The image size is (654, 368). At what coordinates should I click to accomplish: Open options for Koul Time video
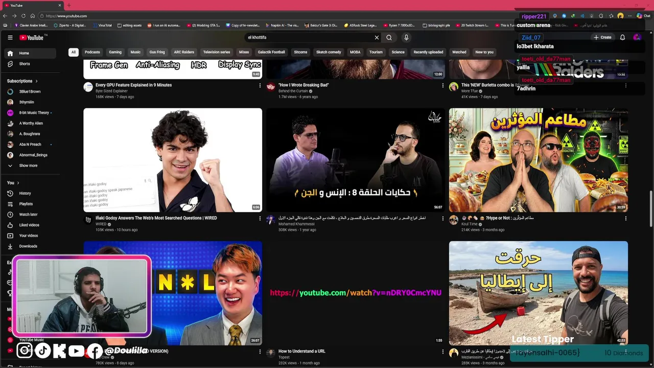[625, 218]
